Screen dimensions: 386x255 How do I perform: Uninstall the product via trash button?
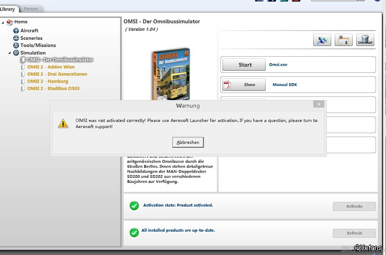pyautogui.click(x=365, y=40)
